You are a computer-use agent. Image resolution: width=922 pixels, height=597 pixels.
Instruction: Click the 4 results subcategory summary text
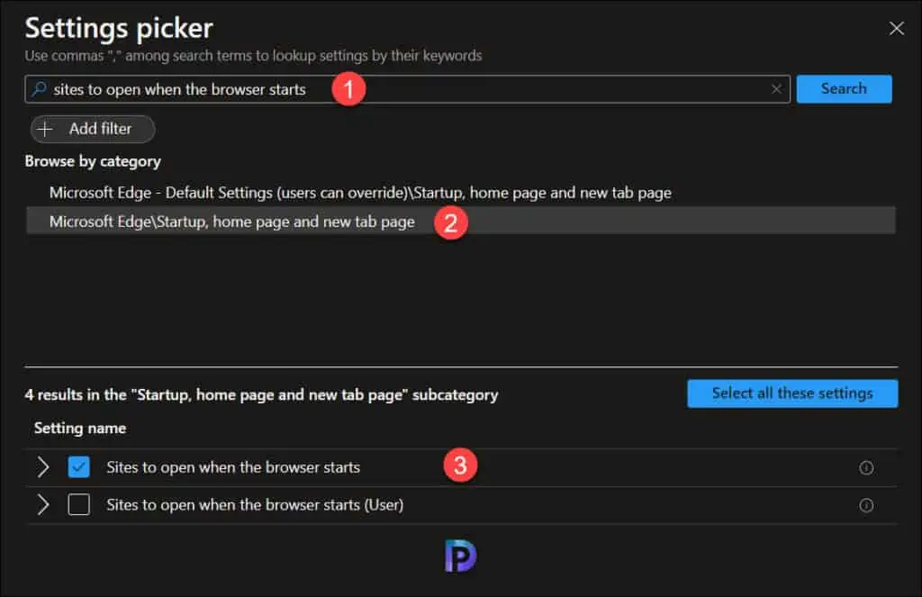[x=261, y=394]
